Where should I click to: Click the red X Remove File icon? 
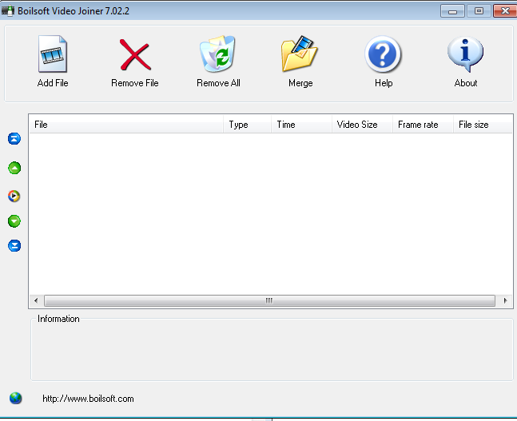(x=135, y=55)
